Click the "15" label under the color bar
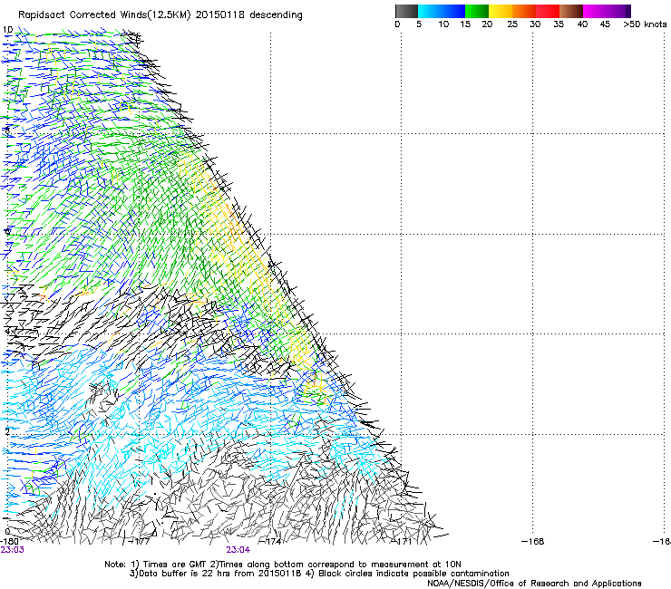 point(465,24)
